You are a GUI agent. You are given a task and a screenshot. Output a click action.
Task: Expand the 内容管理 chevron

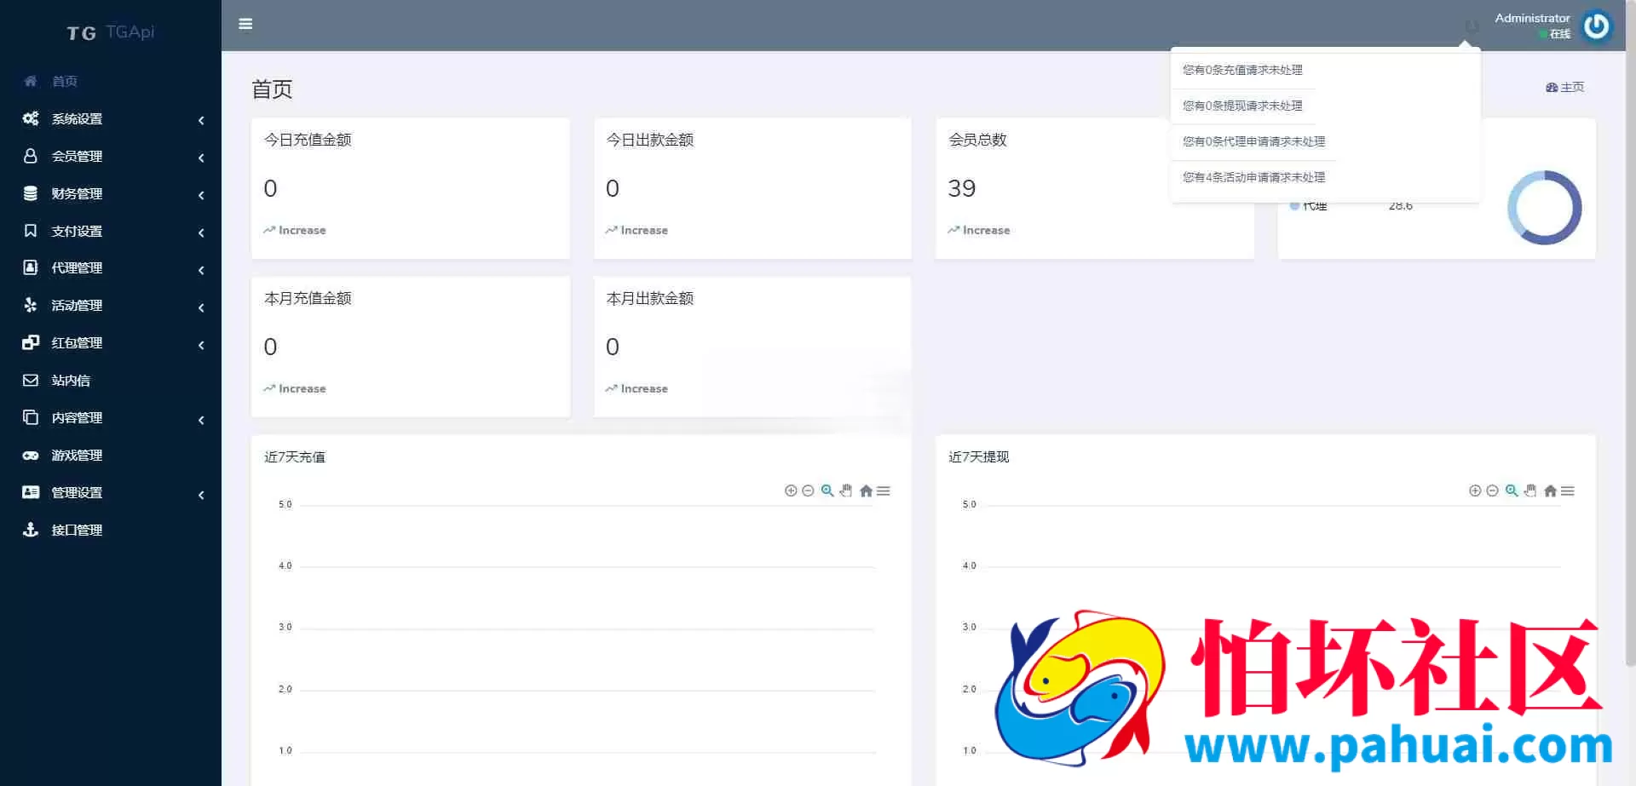[201, 420]
